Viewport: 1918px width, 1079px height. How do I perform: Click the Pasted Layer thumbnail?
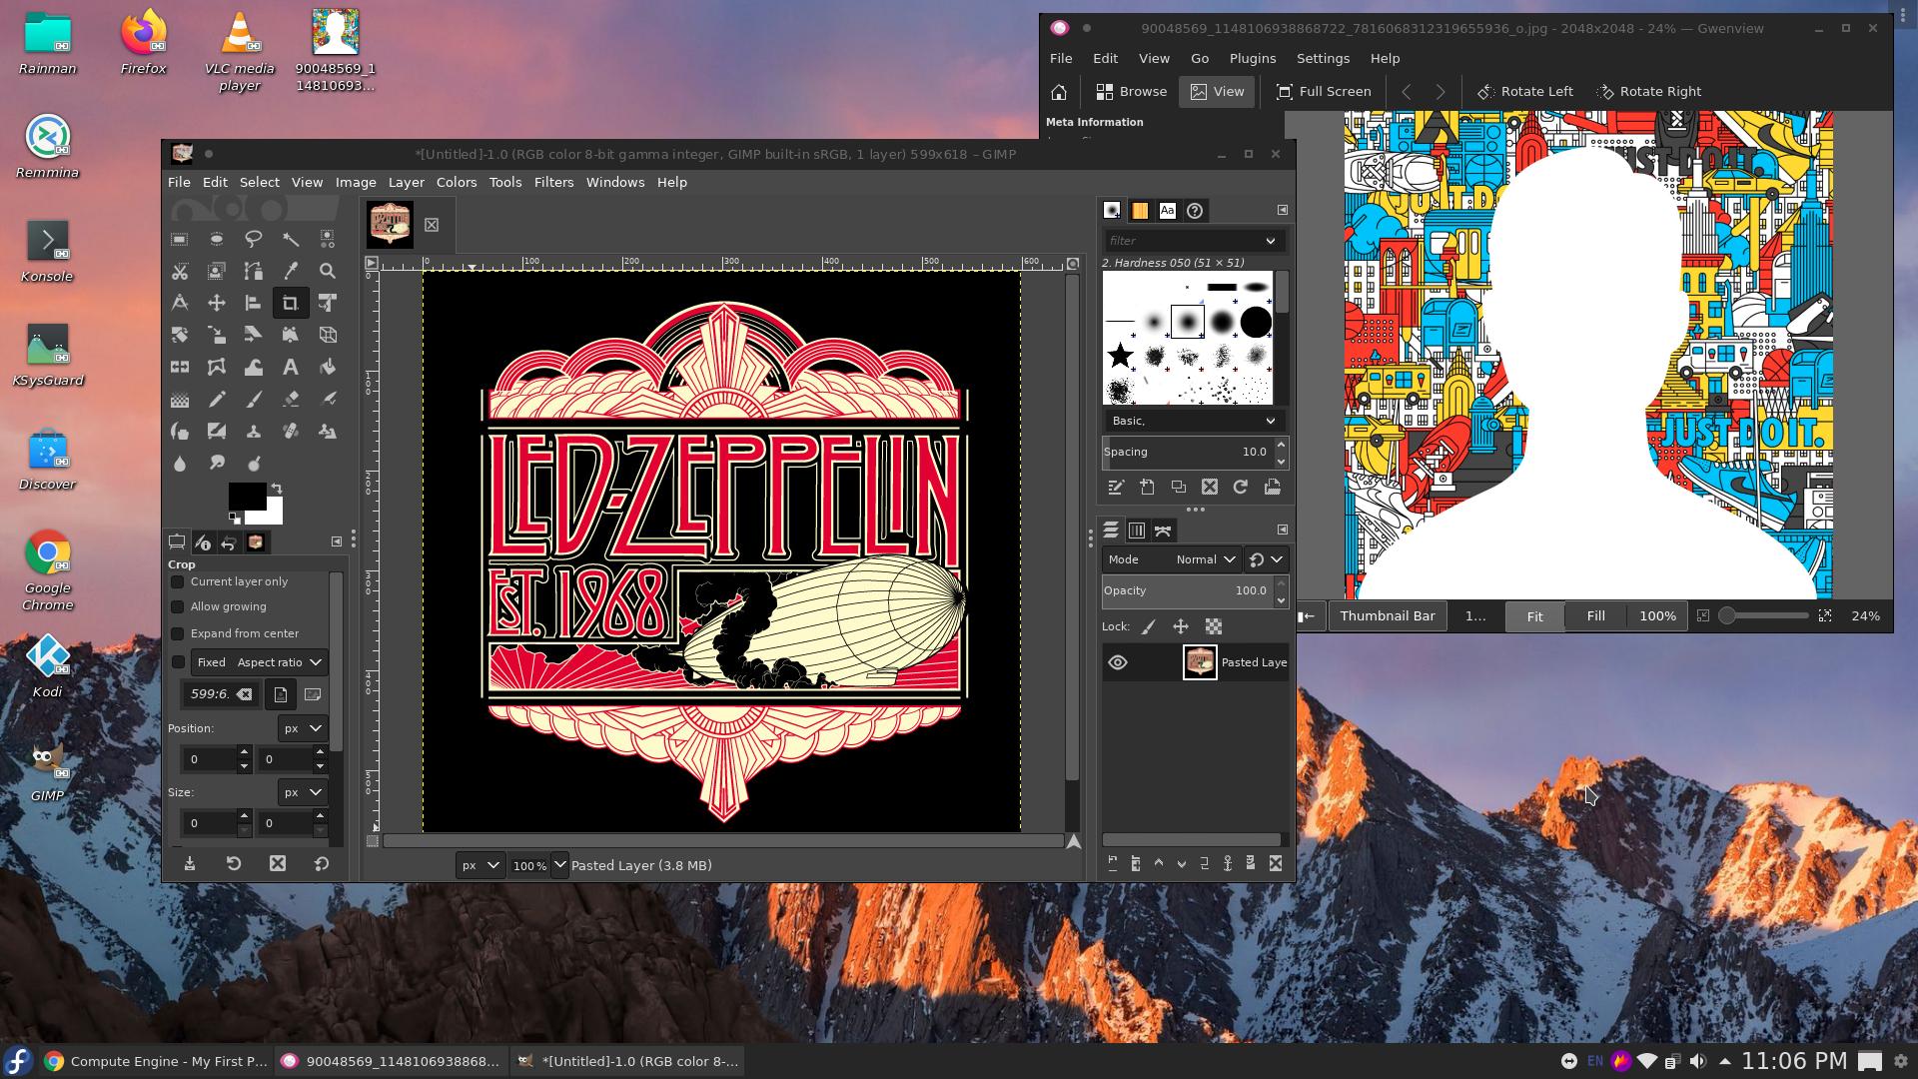tap(1200, 662)
